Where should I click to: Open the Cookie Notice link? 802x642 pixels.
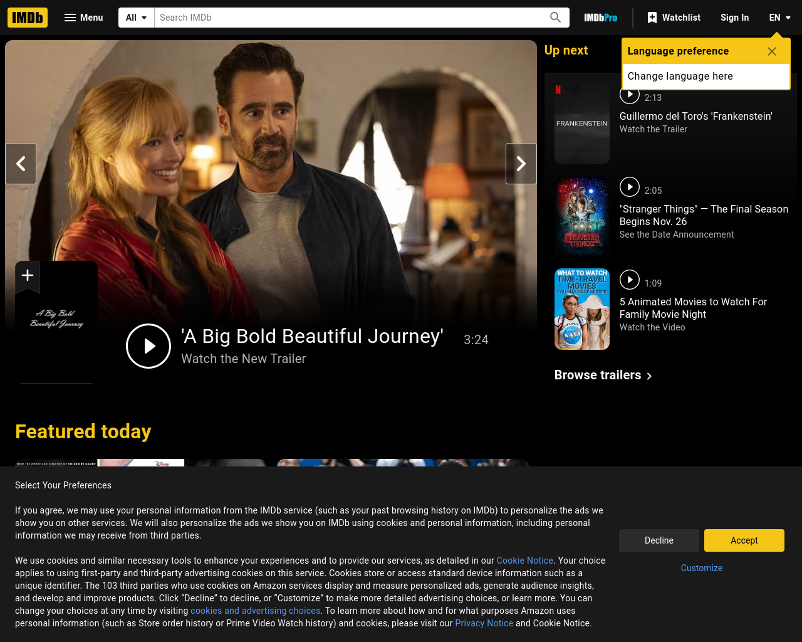(525, 560)
